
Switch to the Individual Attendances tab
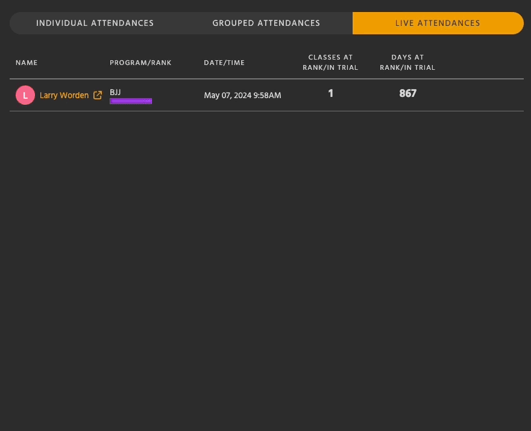[95, 23]
